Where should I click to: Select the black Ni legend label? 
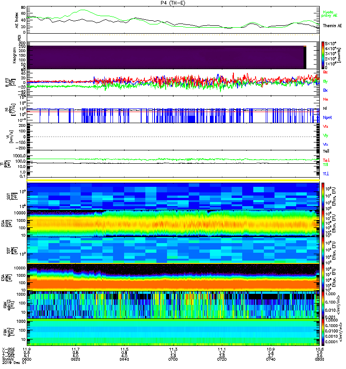325,108
